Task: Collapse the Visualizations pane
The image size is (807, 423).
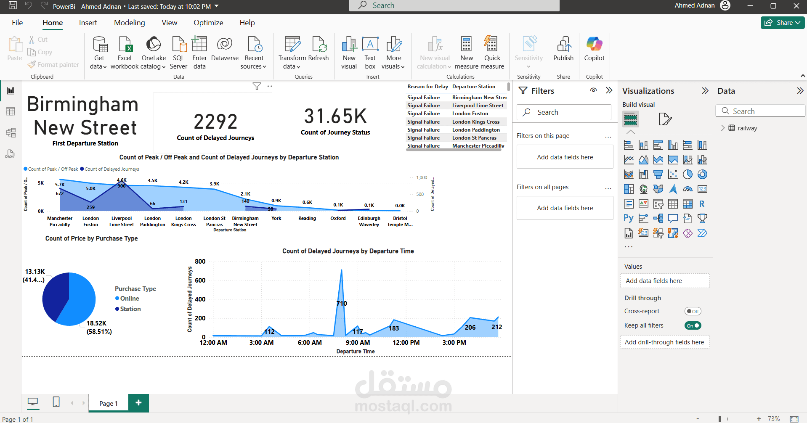Action: (x=705, y=91)
